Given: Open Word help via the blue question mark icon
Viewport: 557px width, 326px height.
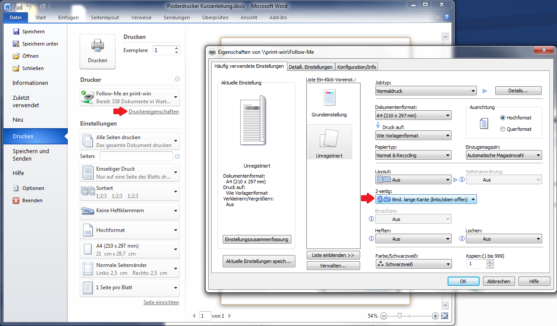Looking at the screenshot, I should click(447, 18).
